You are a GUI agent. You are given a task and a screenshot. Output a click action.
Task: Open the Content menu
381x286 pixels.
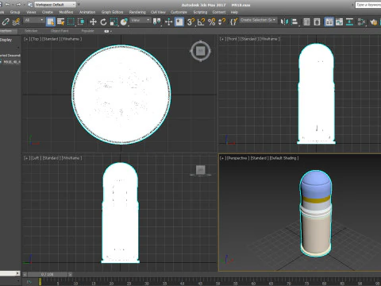pos(219,12)
